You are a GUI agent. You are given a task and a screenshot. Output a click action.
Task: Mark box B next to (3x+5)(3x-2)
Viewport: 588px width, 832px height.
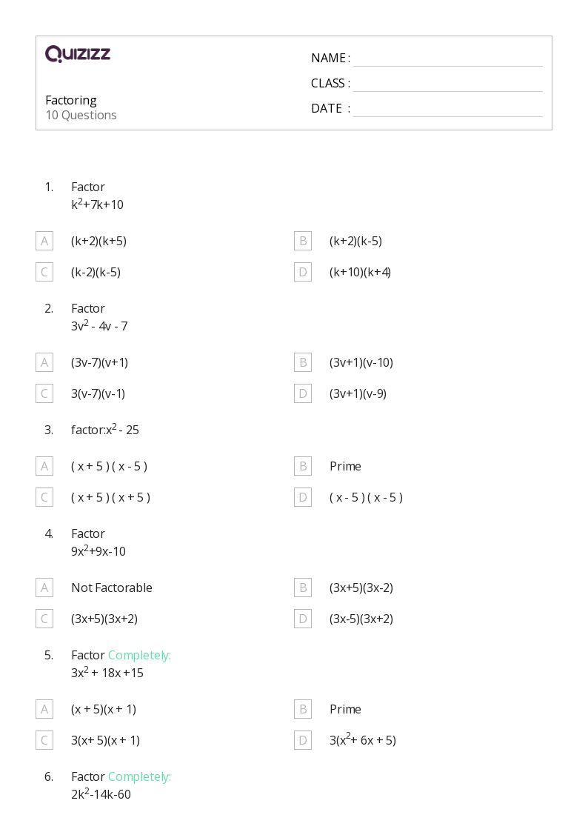[303, 588]
